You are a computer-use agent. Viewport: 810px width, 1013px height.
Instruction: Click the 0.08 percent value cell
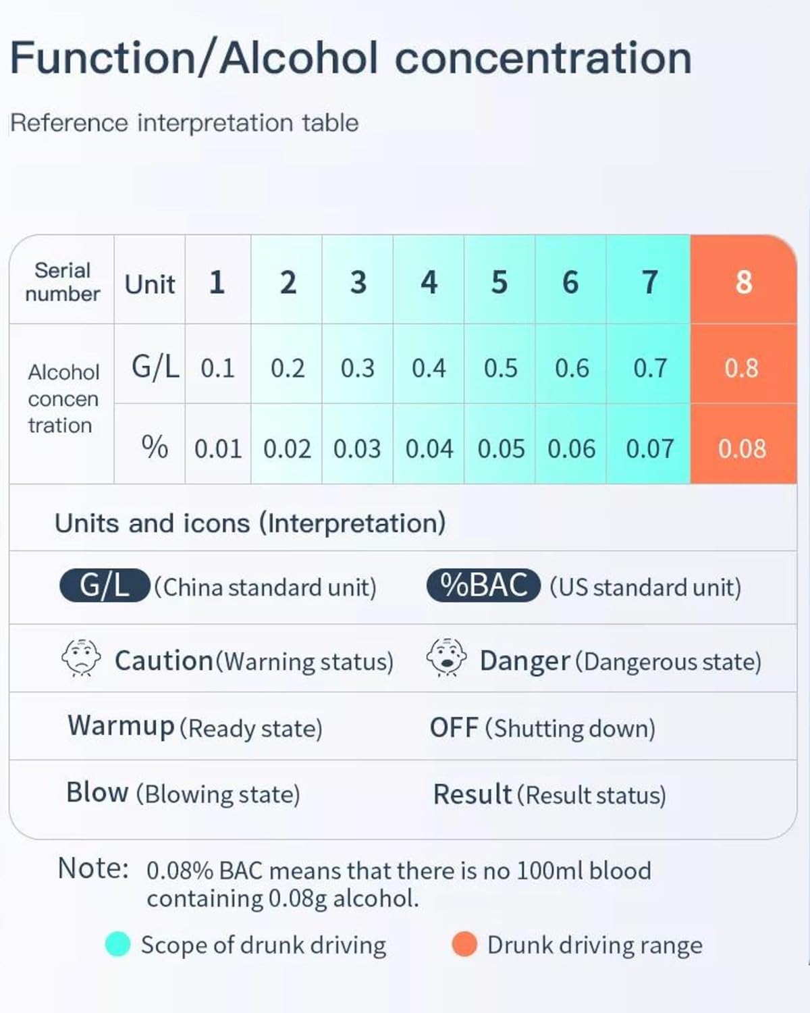pos(743,444)
